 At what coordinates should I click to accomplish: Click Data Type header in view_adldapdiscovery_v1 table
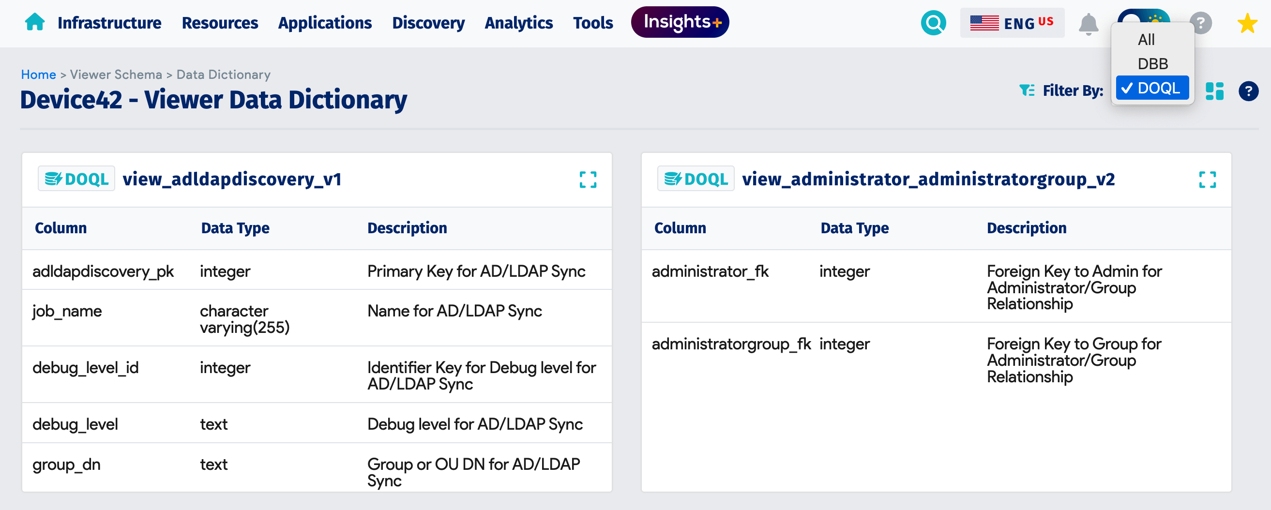pos(235,228)
